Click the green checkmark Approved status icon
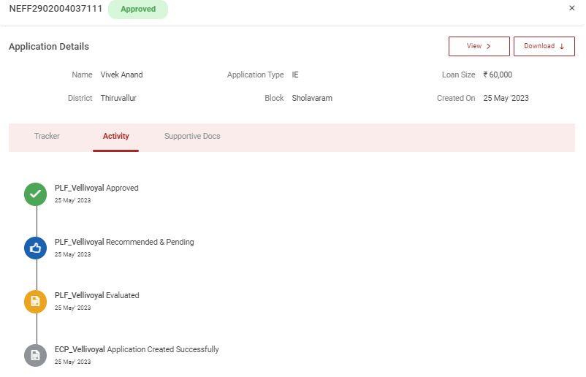586x377 pixels. (35, 194)
